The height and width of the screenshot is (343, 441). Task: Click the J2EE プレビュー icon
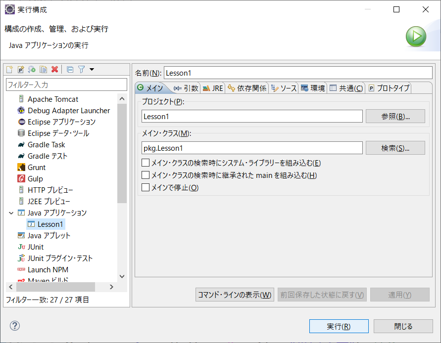pyautogui.click(x=21, y=201)
